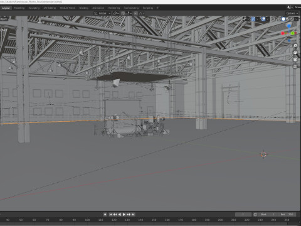Click the End frame field
301x226 pixels.
pos(287,215)
